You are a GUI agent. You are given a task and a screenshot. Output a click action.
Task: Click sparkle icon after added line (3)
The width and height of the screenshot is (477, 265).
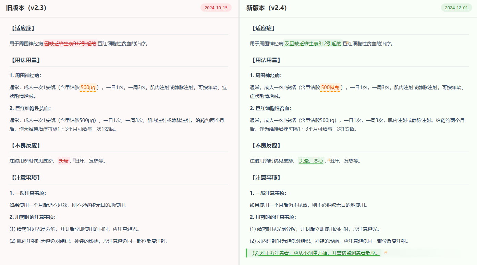[x=386, y=252]
